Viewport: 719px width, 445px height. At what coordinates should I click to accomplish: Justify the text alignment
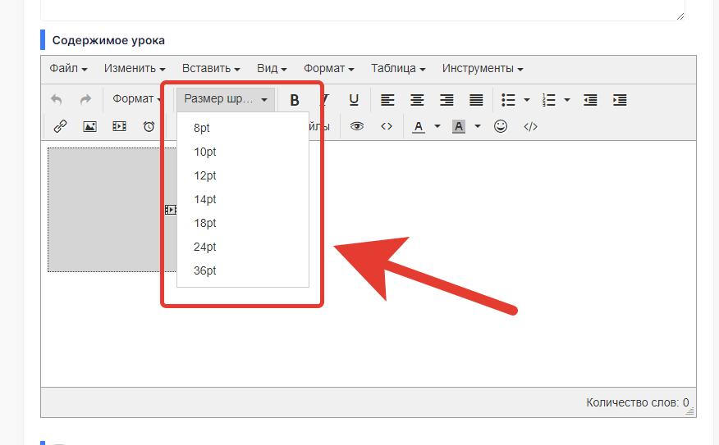476,100
